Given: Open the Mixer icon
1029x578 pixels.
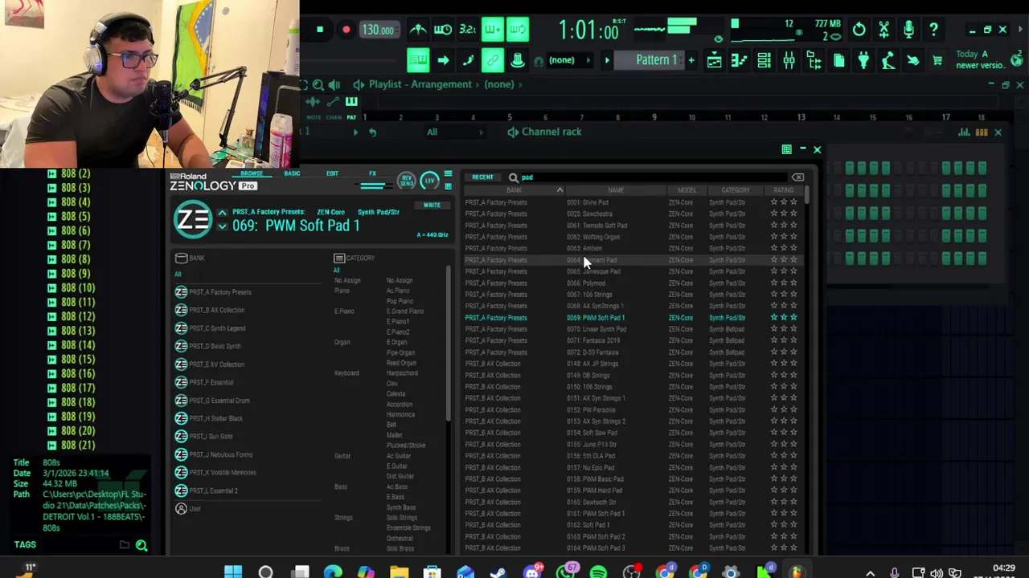Looking at the screenshot, I should (789, 60).
